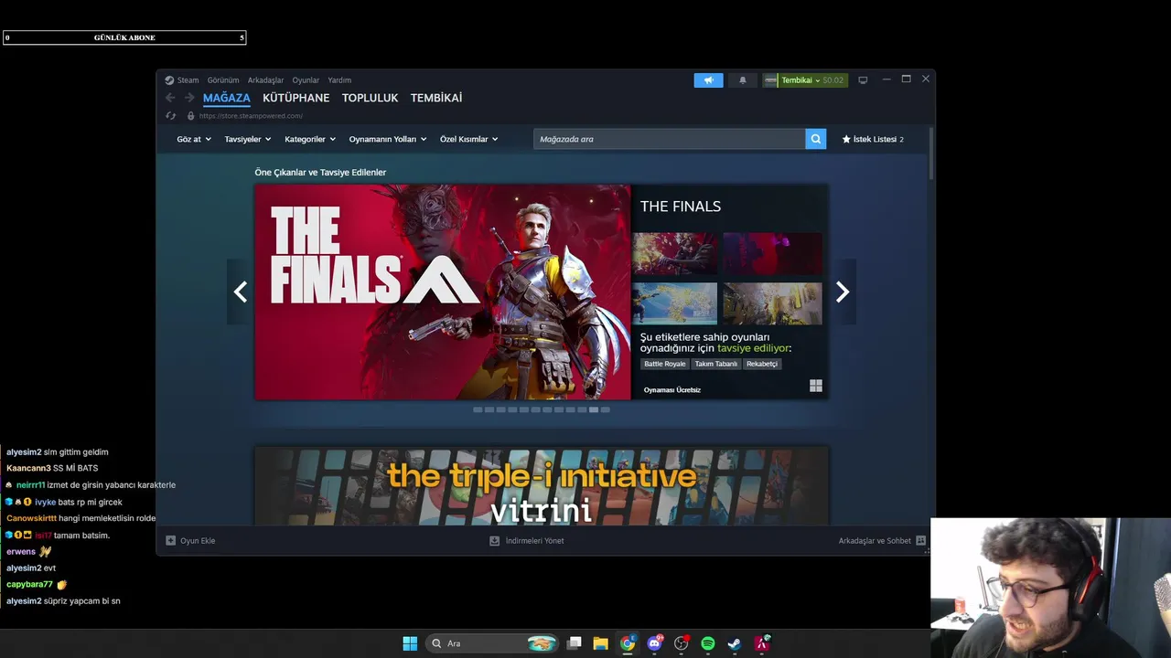This screenshot has width=1171, height=658.
Task: Open the Steam notifications bell
Action: point(743,80)
